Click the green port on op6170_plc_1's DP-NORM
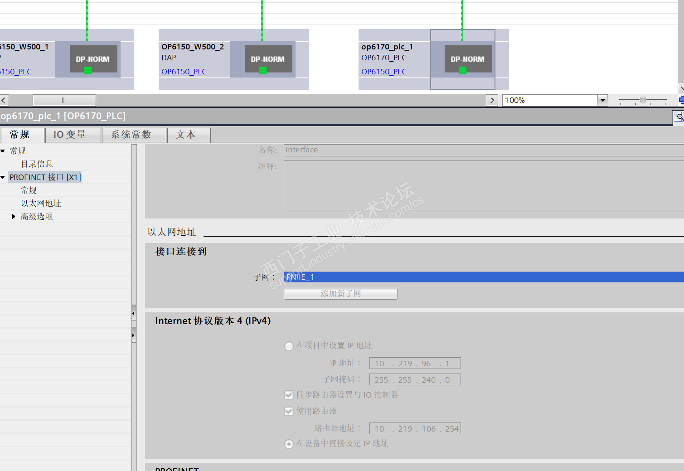Screen dimensions: 684x471 [x=462, y=70]
